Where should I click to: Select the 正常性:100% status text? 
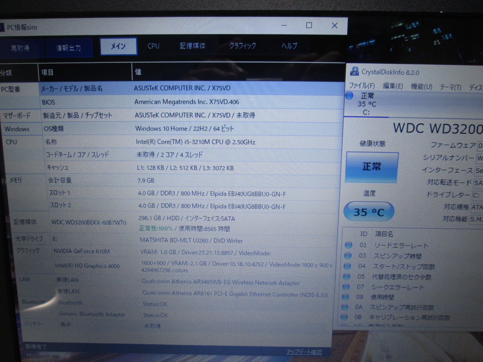pos(156,228)
